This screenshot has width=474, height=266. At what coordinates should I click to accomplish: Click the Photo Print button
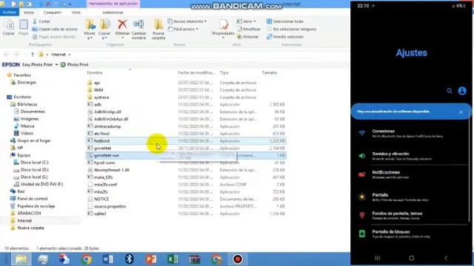(x=74, y=65)
